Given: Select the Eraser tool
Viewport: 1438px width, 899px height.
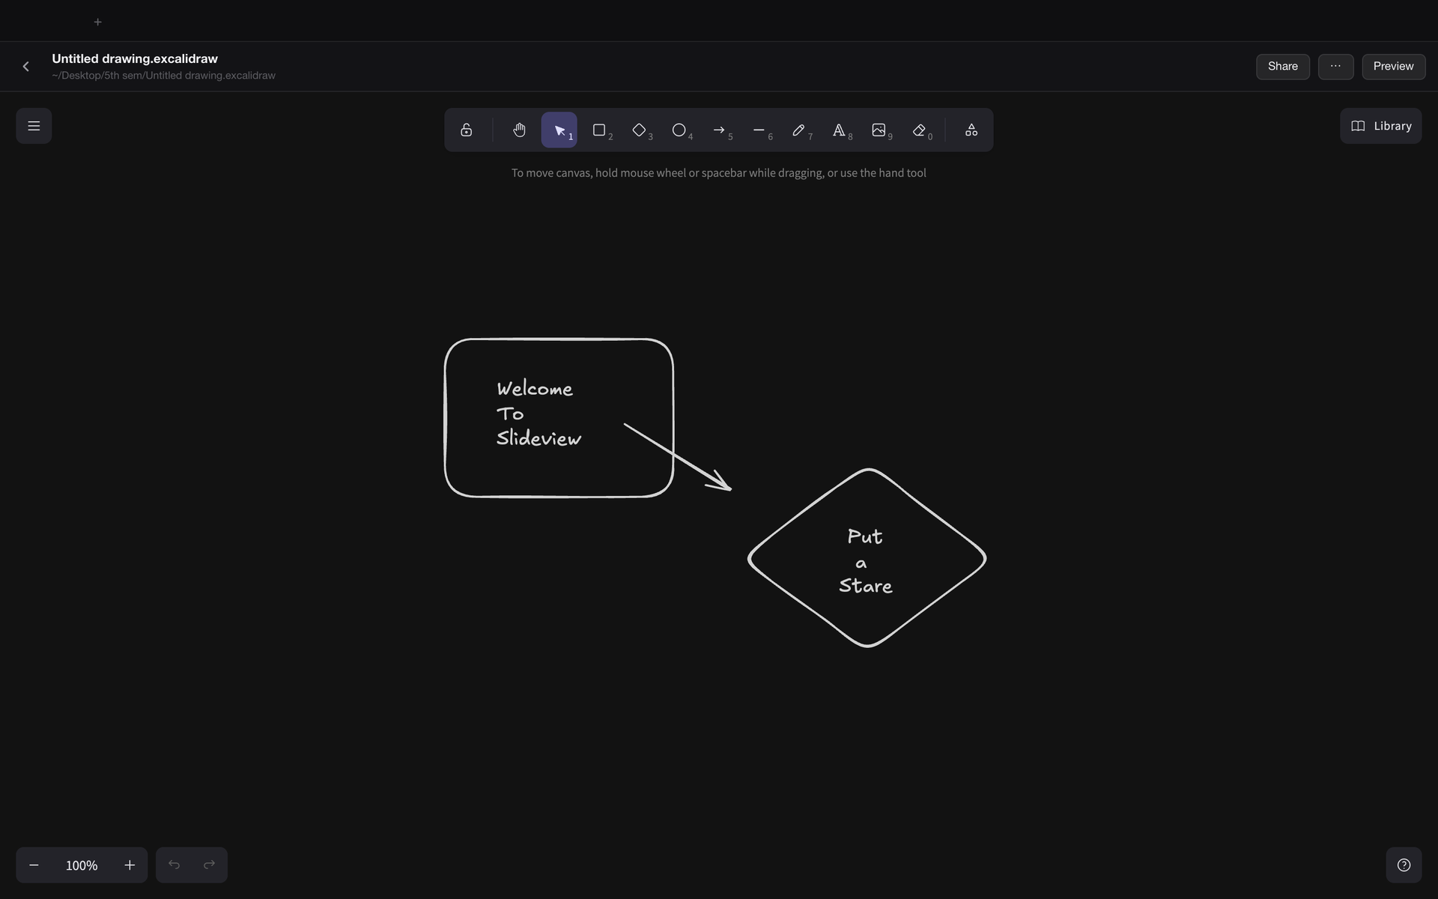Looking at the screenshot, I should click(x=919, y=130).
